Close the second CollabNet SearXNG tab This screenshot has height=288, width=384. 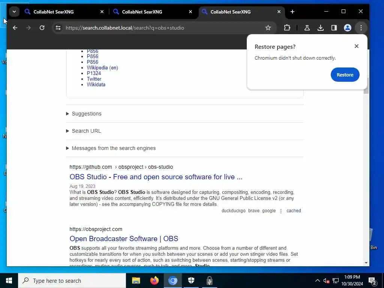pos(190,12)
